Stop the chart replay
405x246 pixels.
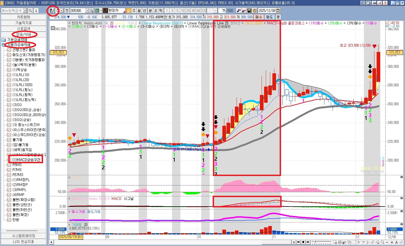tap(303, 242)
